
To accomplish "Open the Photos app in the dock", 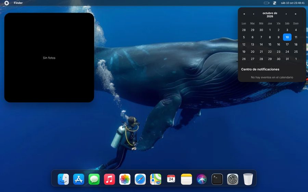I will tap(125, 179).
